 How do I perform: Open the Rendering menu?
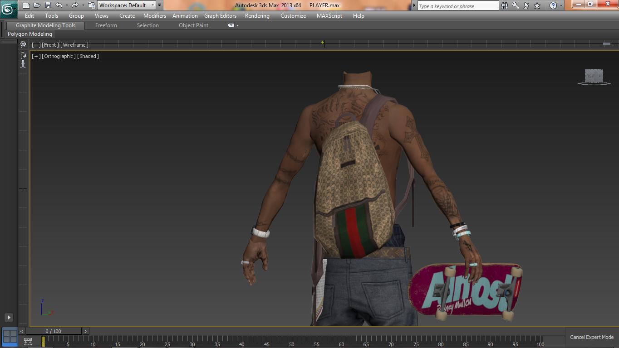coord(257,16)
